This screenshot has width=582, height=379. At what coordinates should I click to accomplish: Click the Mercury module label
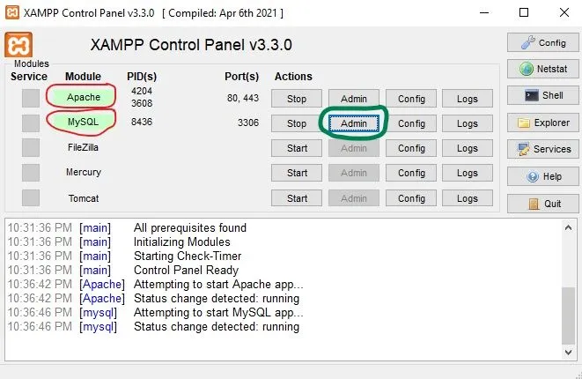[x=83, y=173]
